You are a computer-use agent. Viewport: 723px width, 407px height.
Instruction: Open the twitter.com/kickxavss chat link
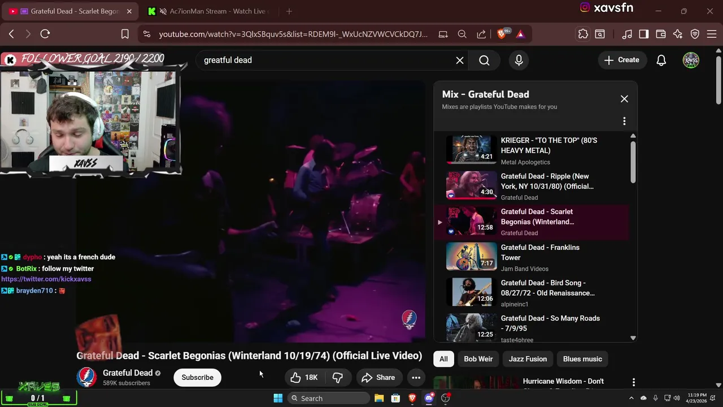click(46, 279)
